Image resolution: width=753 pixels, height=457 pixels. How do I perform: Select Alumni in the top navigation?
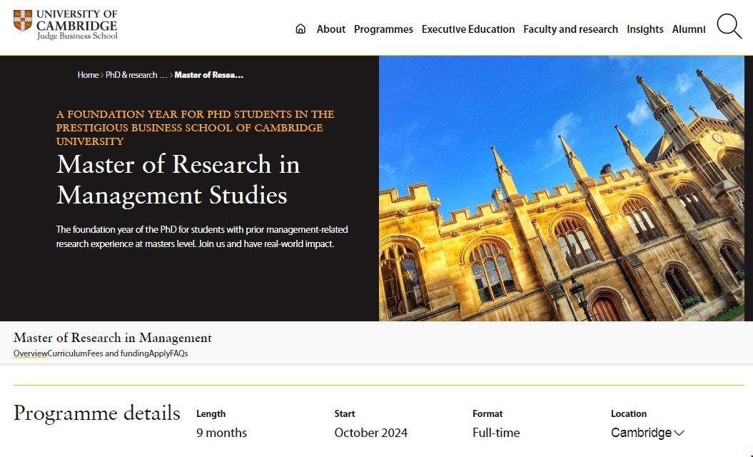(x=688, y=29)
